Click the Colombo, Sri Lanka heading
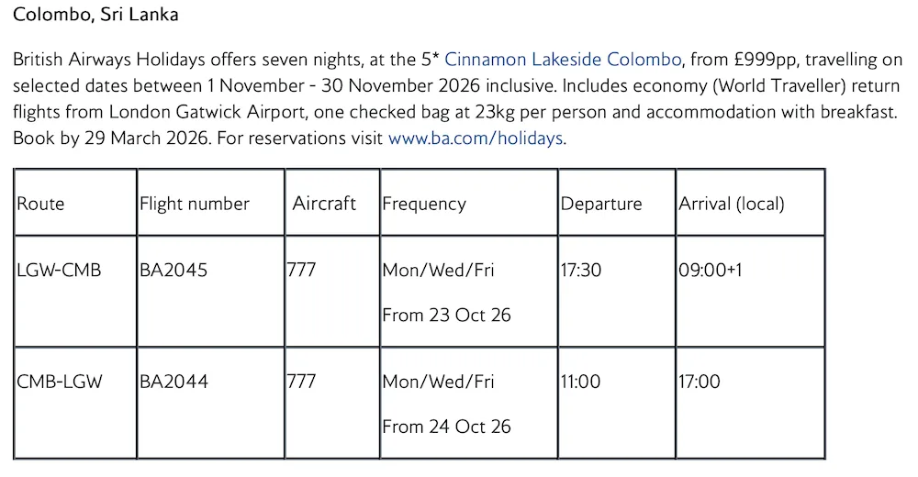Image resolution: width=918 pixels, height=477 pixels. point(95,15)
